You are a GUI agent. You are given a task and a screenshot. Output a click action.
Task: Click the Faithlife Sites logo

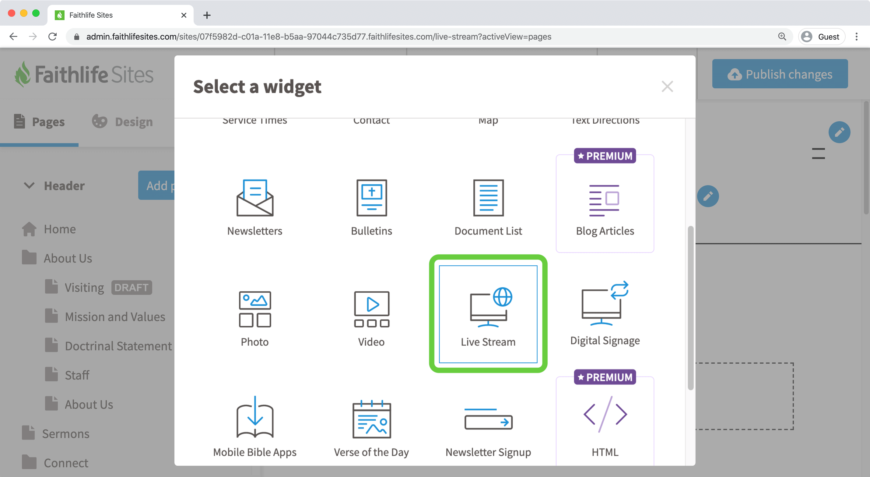(x=83, y=74)
